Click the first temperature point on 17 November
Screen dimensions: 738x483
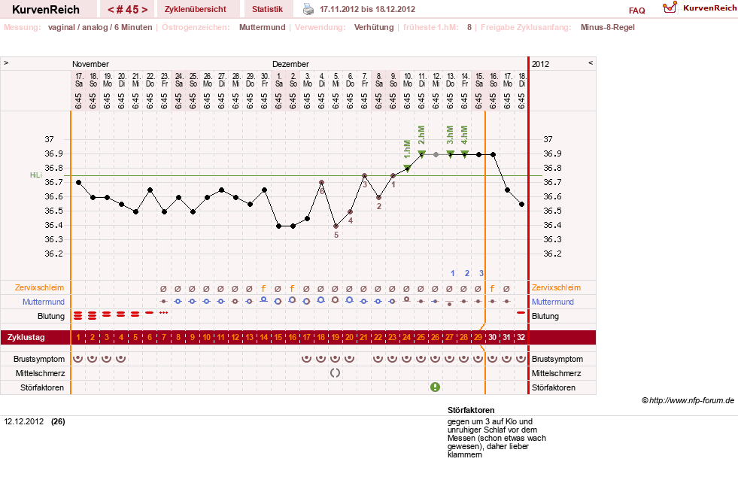pyautogui.click(x=78, y=183)
